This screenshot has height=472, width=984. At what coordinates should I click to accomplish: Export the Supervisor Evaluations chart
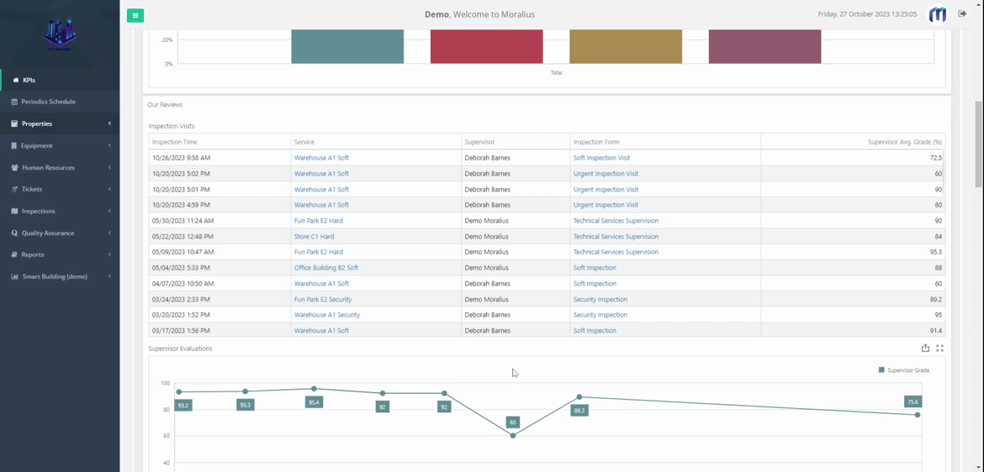coord(925,348)
